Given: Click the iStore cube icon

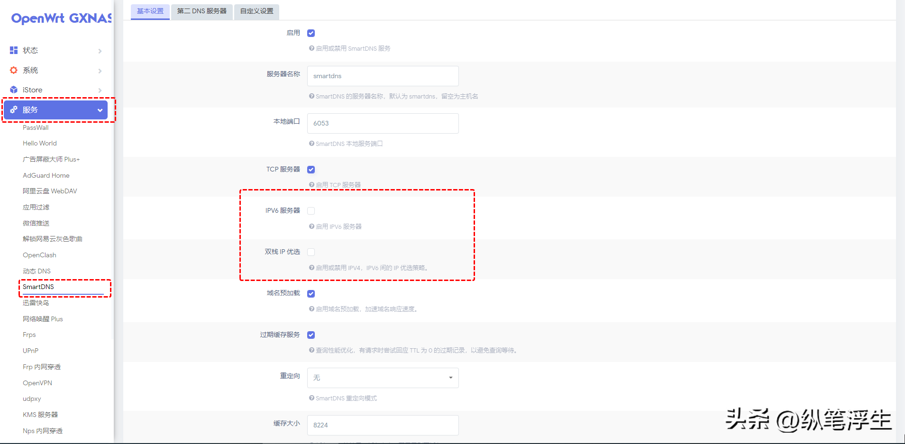Looking at the screenshot, I should [x=14, y=90].
